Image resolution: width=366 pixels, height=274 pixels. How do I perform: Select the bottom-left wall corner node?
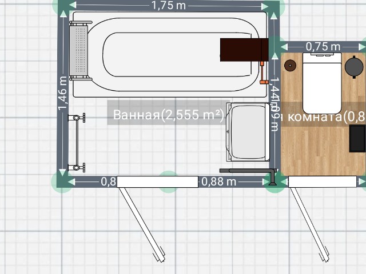tap(62, 181)
